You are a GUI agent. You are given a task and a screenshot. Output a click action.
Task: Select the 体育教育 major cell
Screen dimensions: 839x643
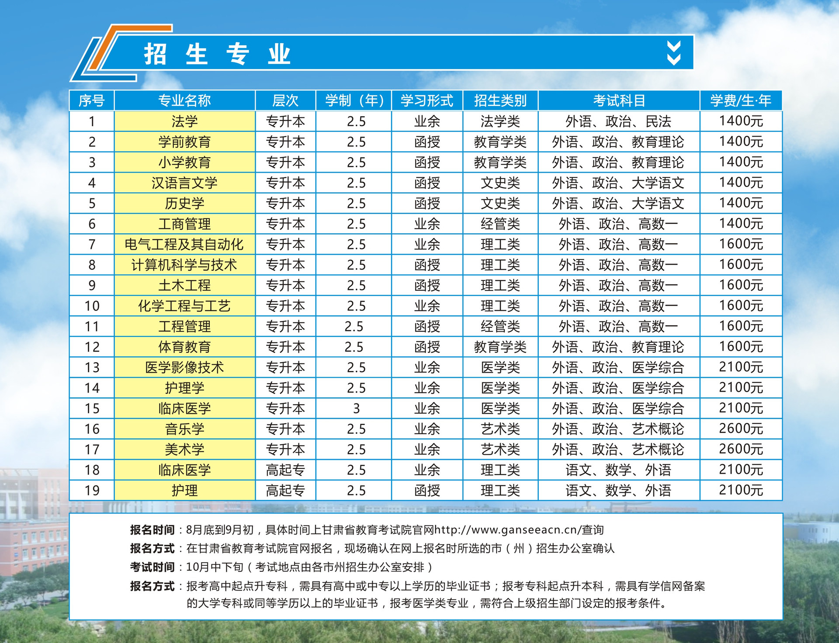pos(184,347)
